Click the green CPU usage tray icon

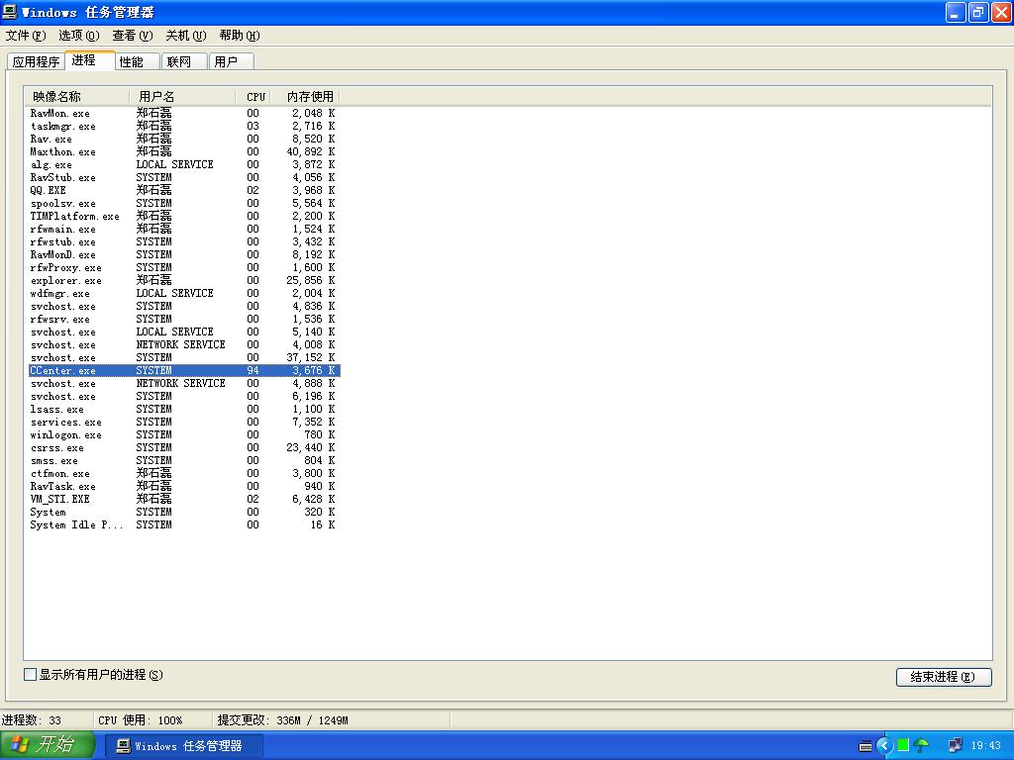(903, 746)
